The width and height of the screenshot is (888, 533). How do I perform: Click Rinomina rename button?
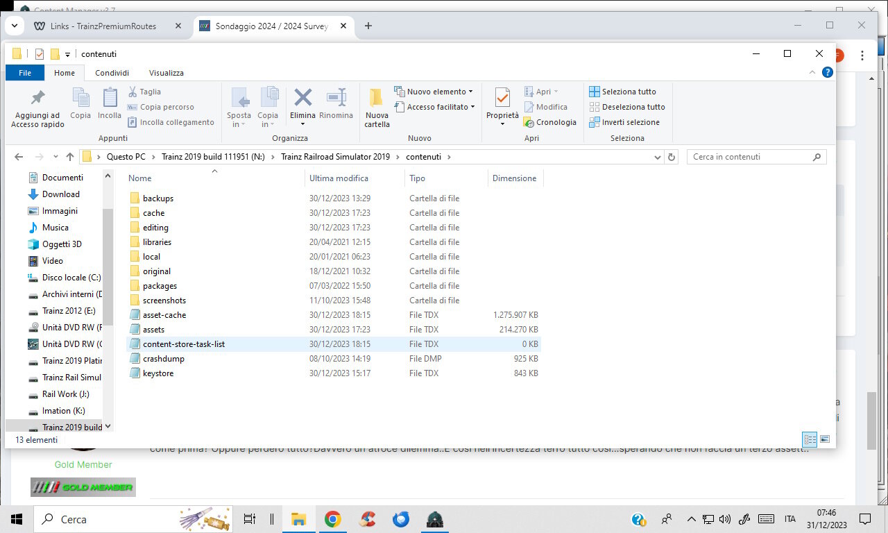point(336,104)
